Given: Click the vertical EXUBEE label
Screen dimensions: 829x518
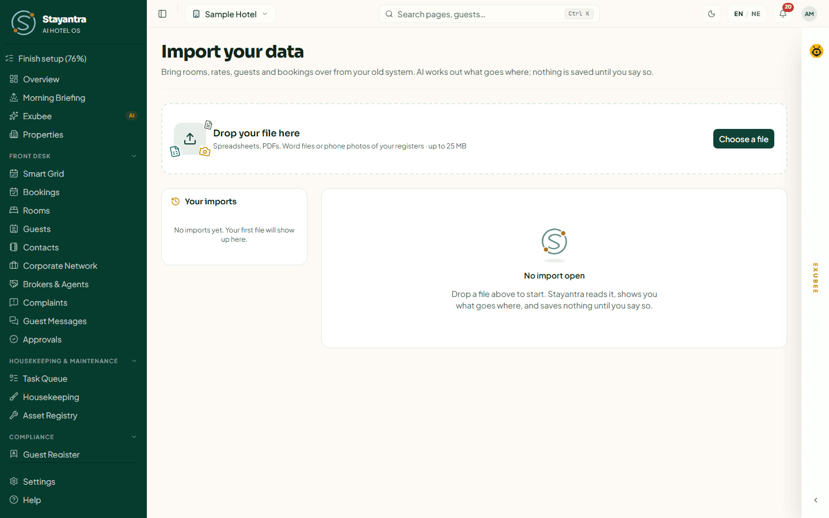Looking at the screenshot, I should (816, 278).
